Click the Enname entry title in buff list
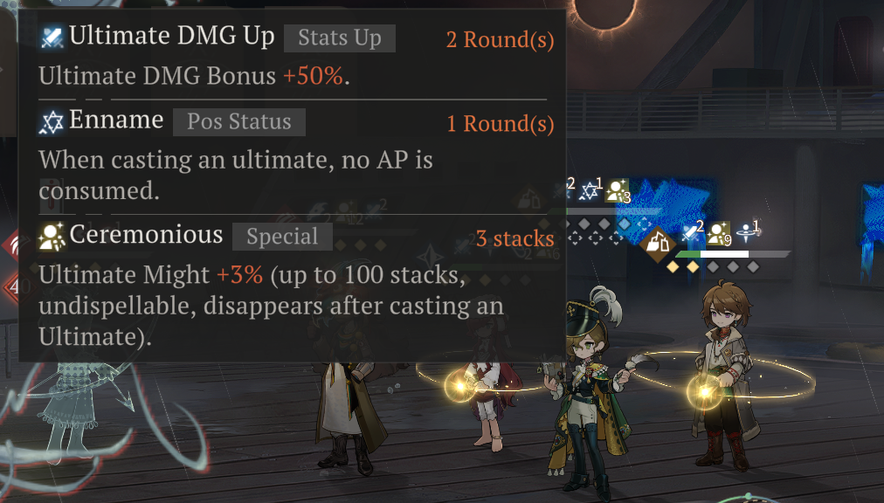884x503 pixels. point(116,121)
